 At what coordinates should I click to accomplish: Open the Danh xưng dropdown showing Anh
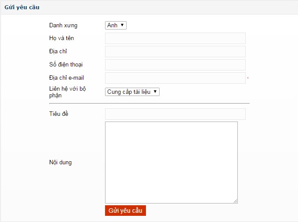(x=116, y=26)
